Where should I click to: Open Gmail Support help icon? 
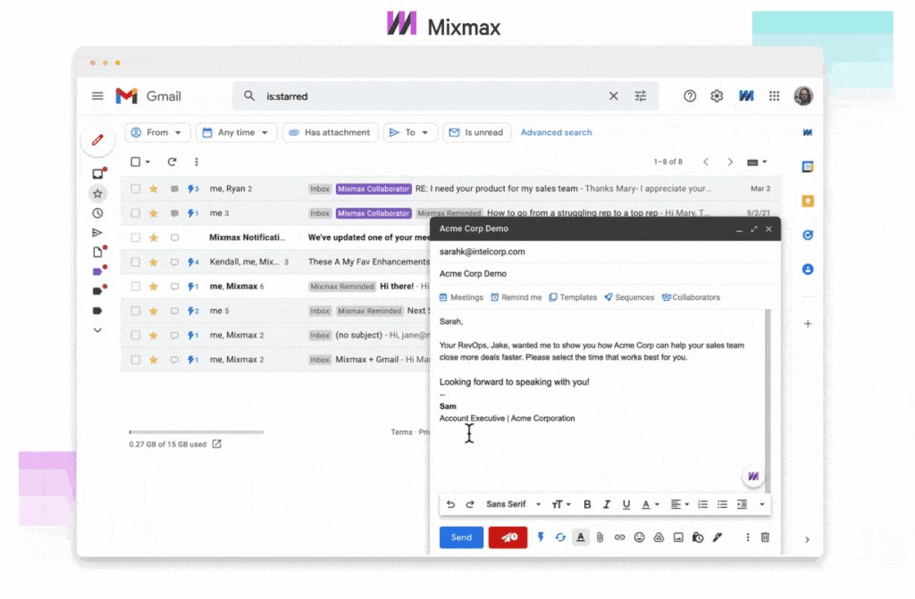coord(690,96)
